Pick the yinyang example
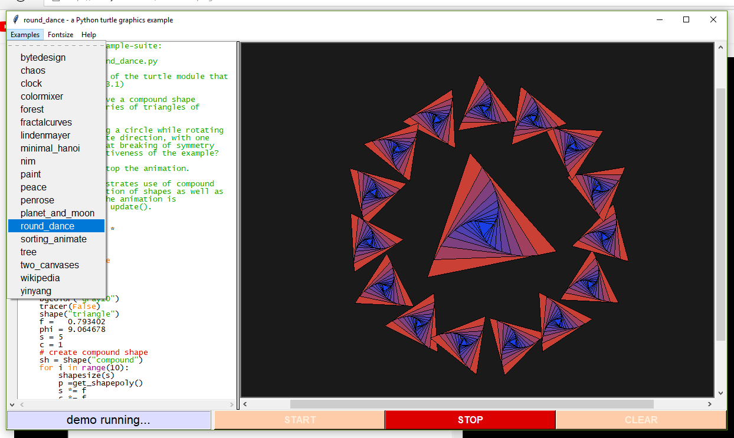The width and height of the screenshot is (734, 438). click(36, 291)
